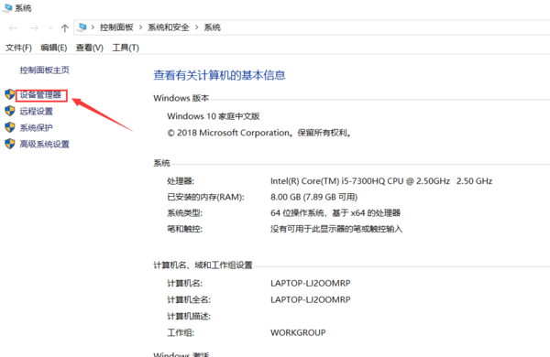Screen dimensions: 550x357
Task: Click the 计算机描述 label
Action: [189, 316]
